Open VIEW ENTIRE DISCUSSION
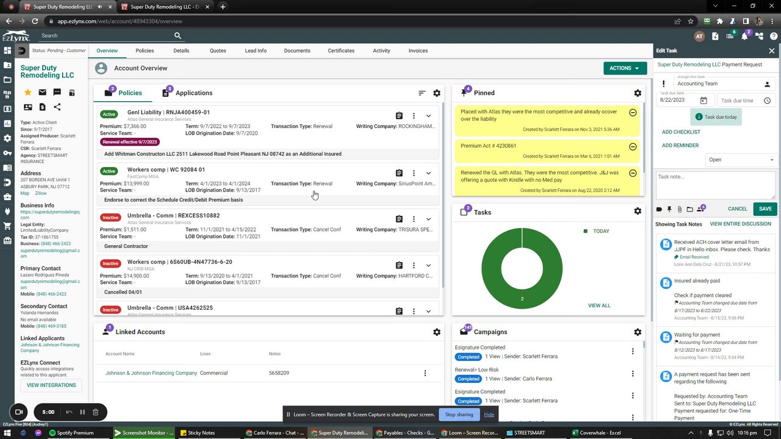This screenshot has height=439, width=781. coord(741,224)
